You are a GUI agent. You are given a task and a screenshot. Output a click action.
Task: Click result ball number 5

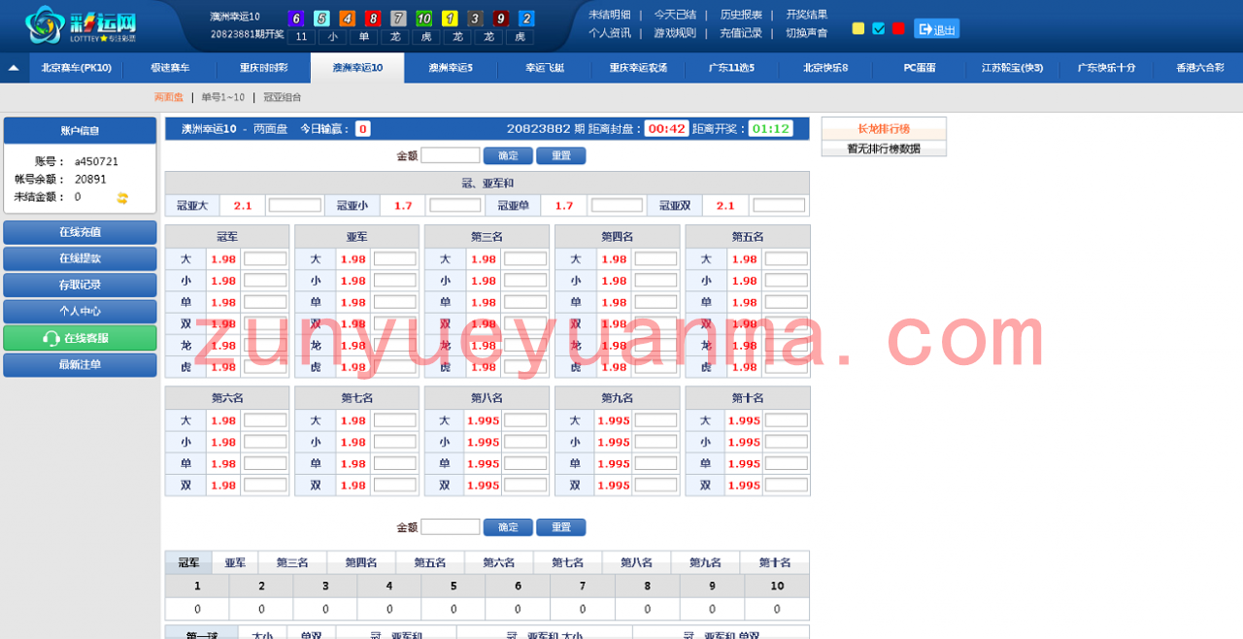pyautogui.click(x=321, y=18)
